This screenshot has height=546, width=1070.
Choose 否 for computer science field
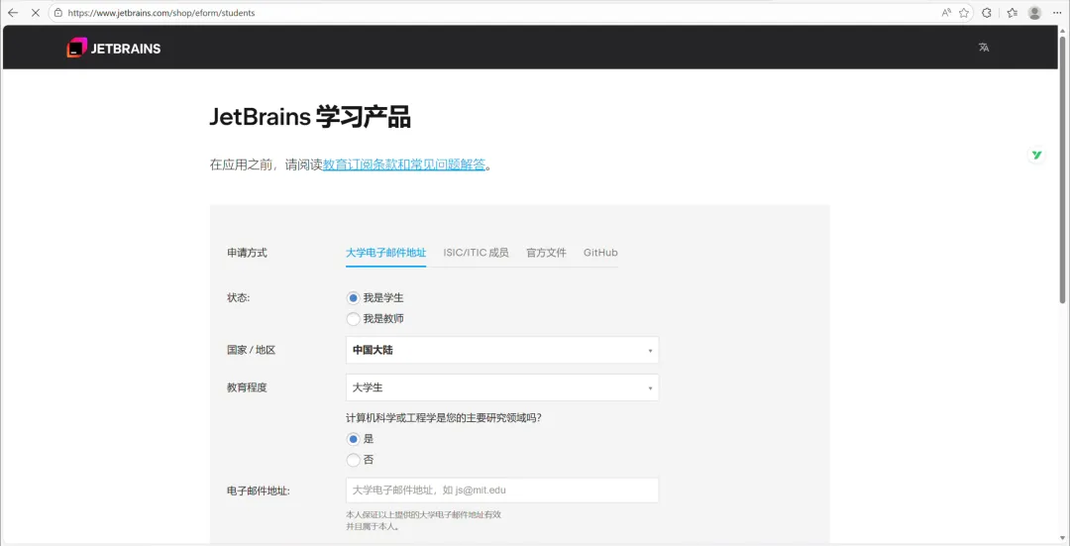353,460
